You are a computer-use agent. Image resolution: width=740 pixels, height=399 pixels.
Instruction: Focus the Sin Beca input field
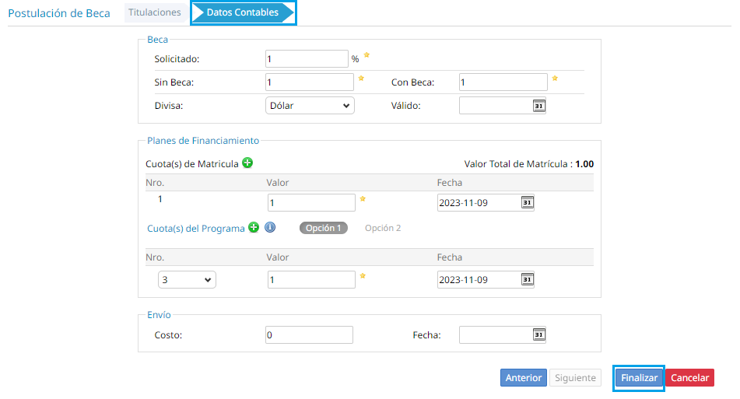(310, 82)
